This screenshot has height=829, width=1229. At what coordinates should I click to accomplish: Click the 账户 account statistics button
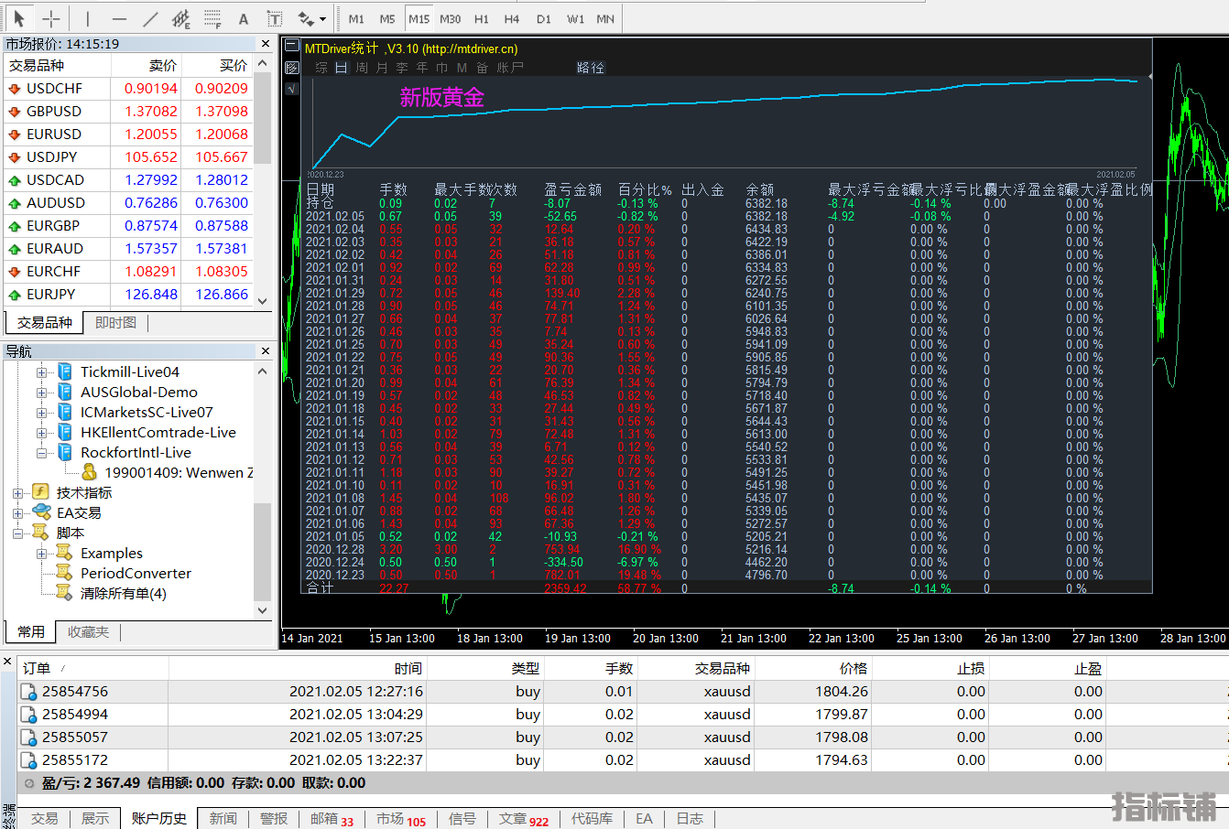(x=510, y=68)
